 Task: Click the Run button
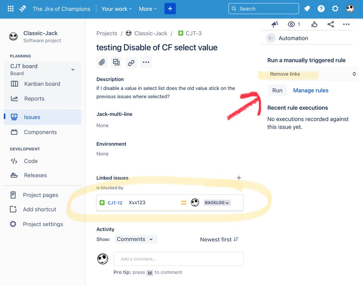pos(277,90)
